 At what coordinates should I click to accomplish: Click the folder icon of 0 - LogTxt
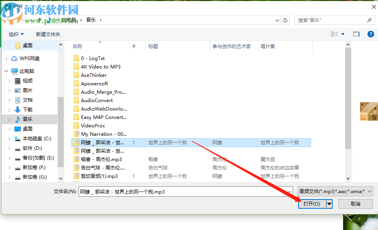(x=76, y=58)
